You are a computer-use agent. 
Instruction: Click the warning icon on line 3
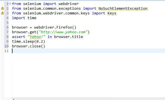tap(2, 13)
